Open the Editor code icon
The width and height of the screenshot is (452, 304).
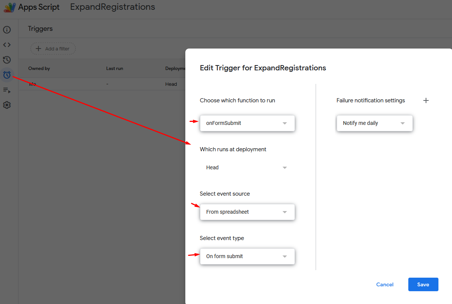tap(7, 45)
